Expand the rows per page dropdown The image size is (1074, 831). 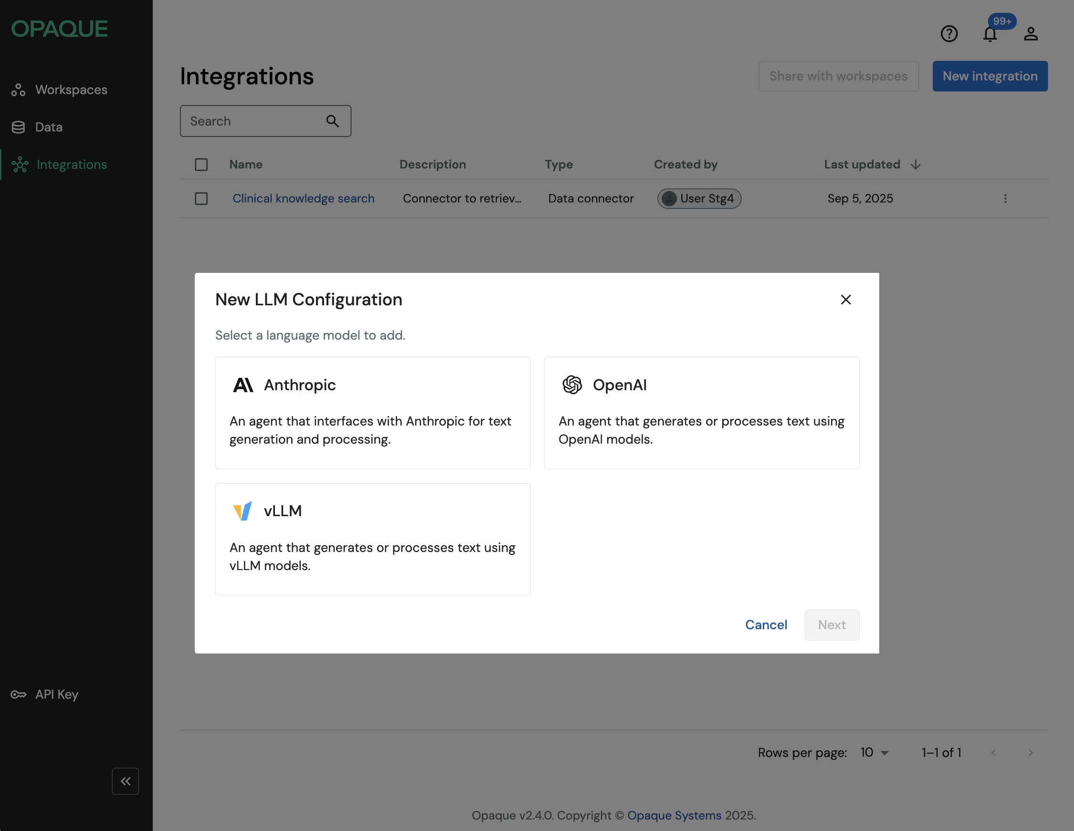coord(874,752)
